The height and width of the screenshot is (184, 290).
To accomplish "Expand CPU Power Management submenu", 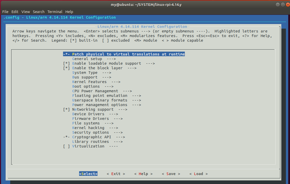I will tap(102, 91).
